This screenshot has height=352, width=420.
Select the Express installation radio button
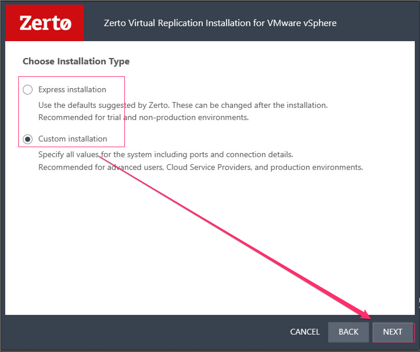click(27, 90)
